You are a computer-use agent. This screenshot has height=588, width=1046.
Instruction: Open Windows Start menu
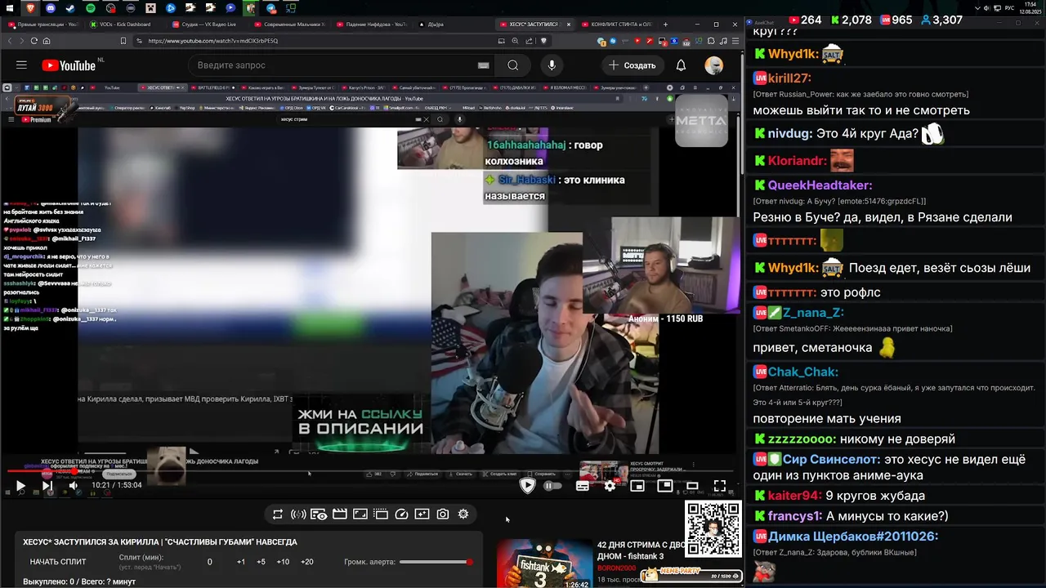coord(8,7)
